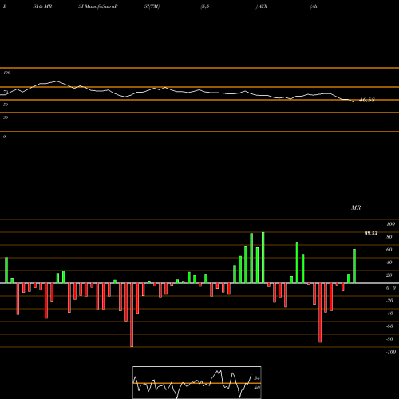Click the 'SI & MR' header label
This screenshot has width=399, height=399.
pos(42,6)
